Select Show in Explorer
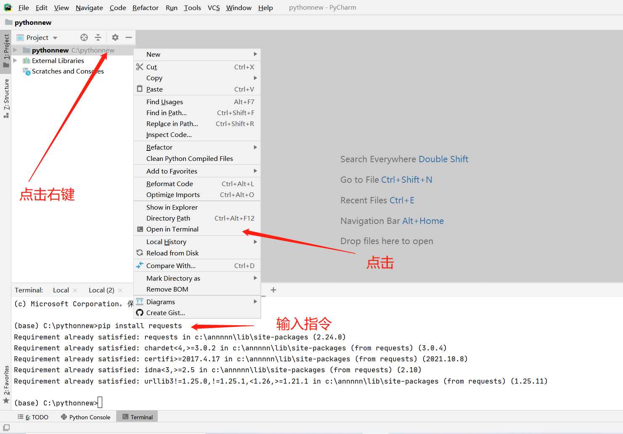 197,207
